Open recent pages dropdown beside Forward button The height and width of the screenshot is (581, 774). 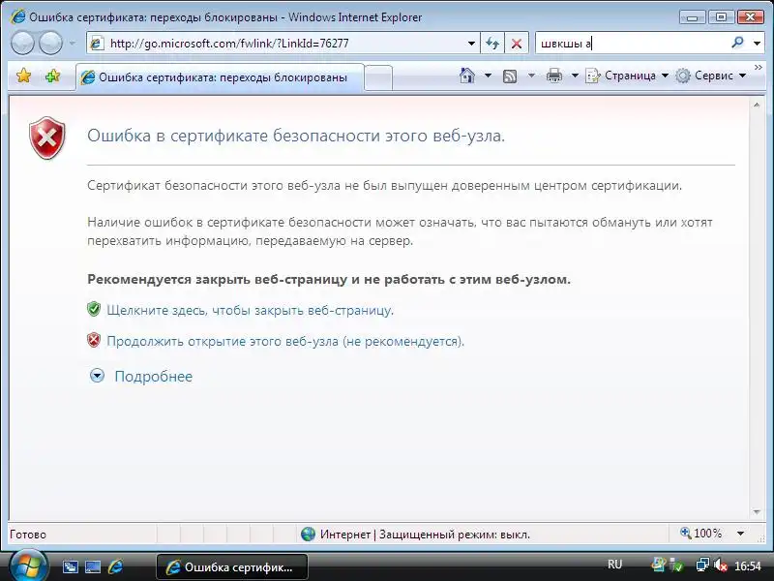click(x=73, y=44)
